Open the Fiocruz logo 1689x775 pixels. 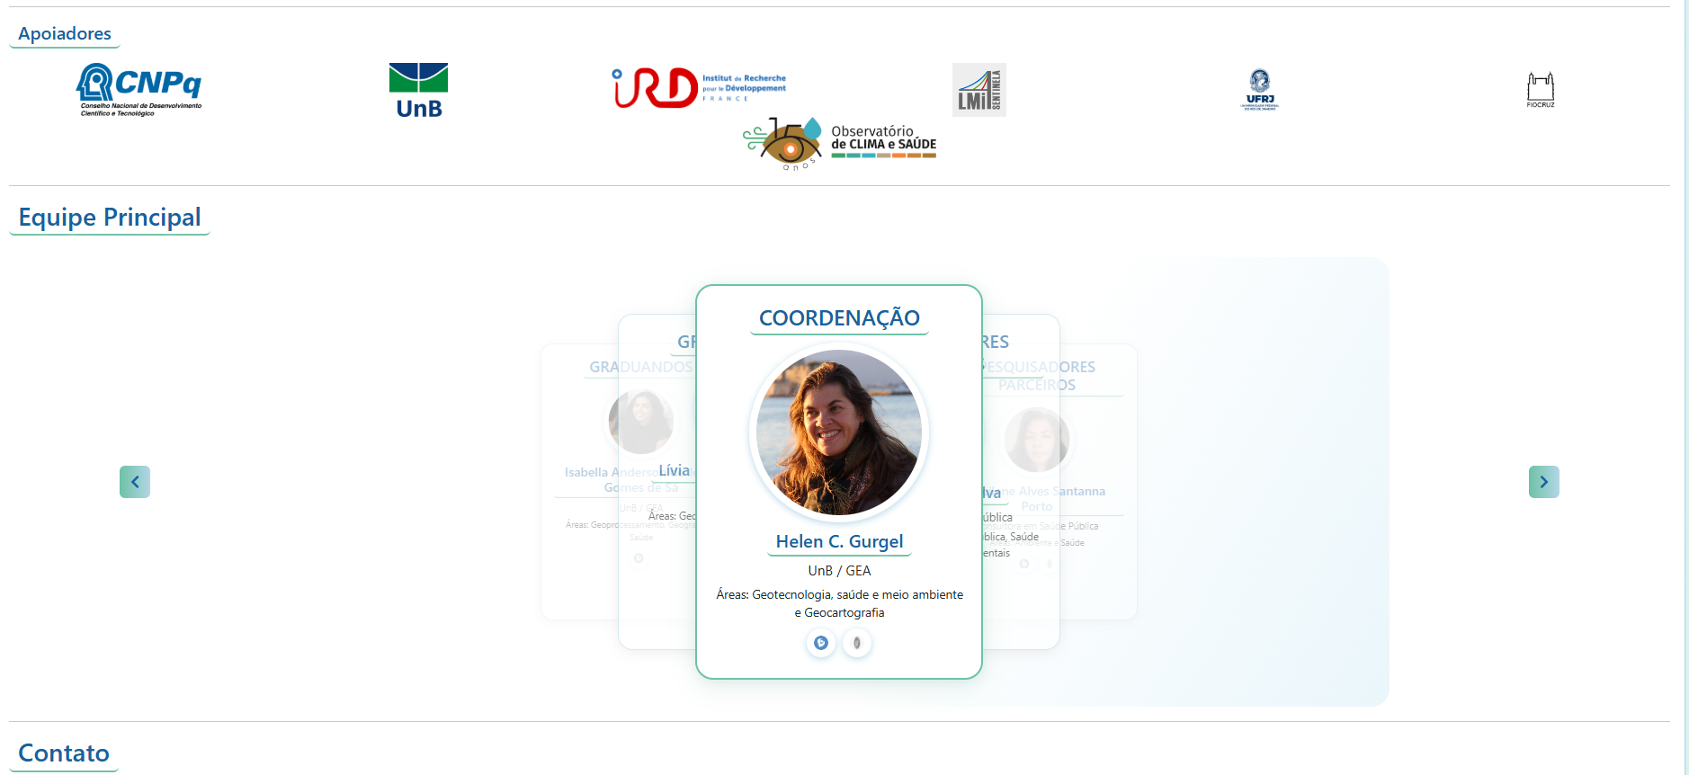pos(1540,90)
